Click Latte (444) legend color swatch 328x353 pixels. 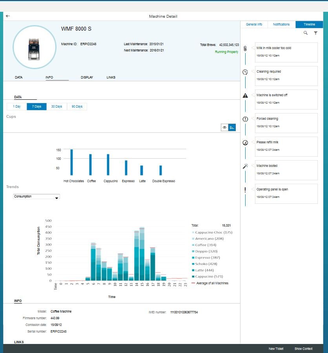pyautogui.click(x=193, y=270)
